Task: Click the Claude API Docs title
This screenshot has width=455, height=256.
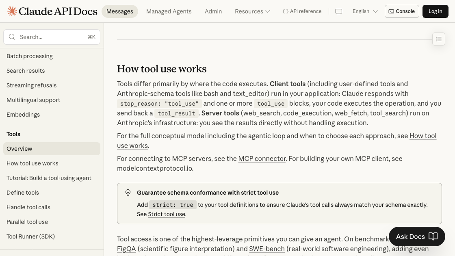Action: point(58,11)
